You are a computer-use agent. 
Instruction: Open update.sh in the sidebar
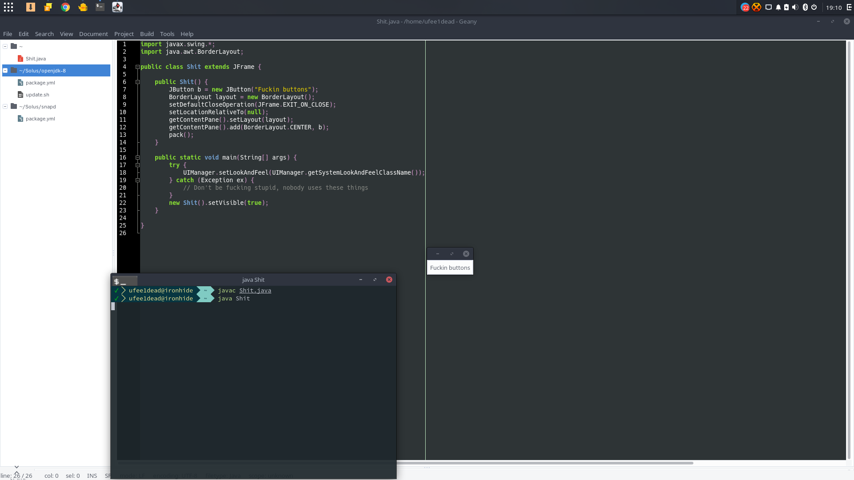tap(37, 95)
